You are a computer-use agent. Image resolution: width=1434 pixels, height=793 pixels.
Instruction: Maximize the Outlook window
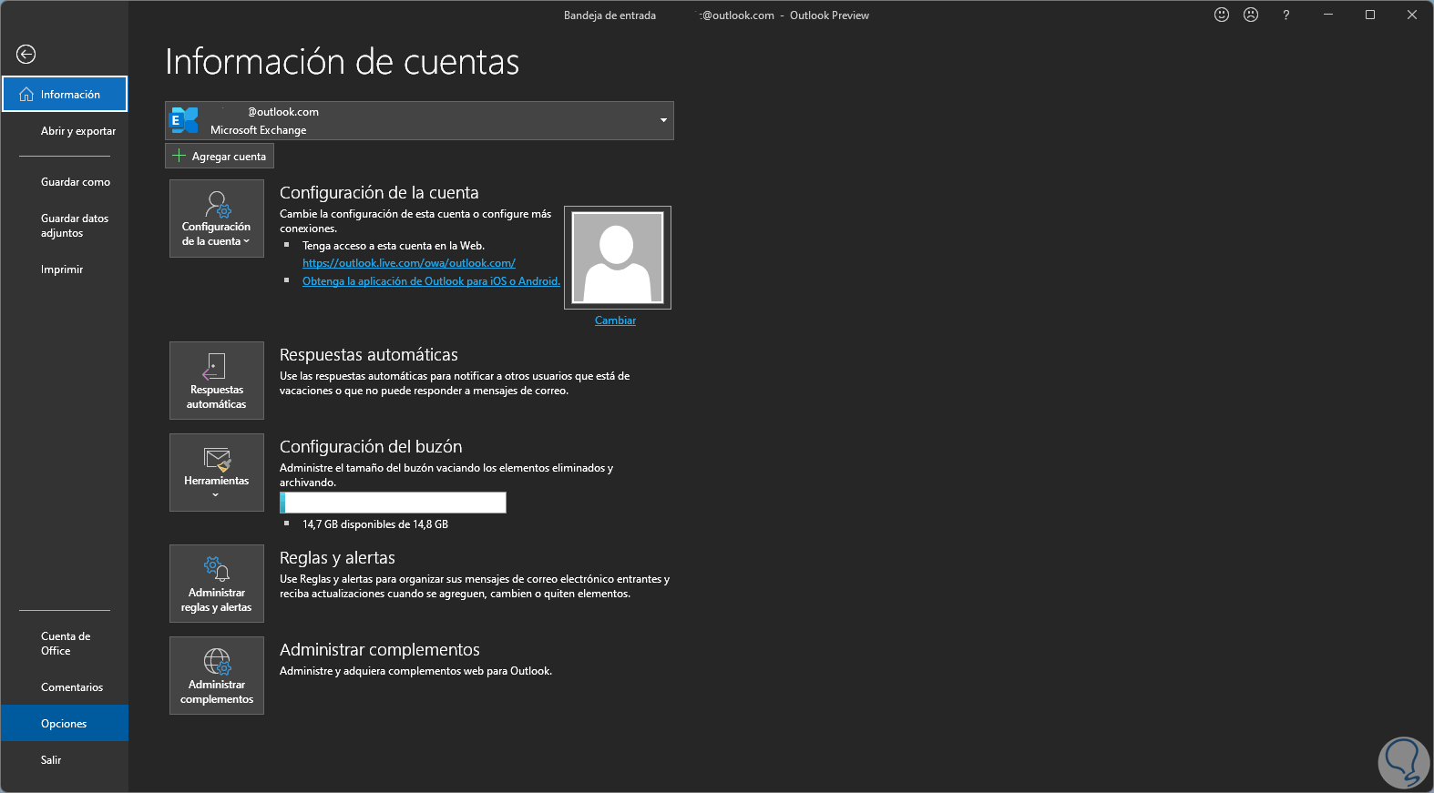pyautogui.click(x=1370, y=15)
